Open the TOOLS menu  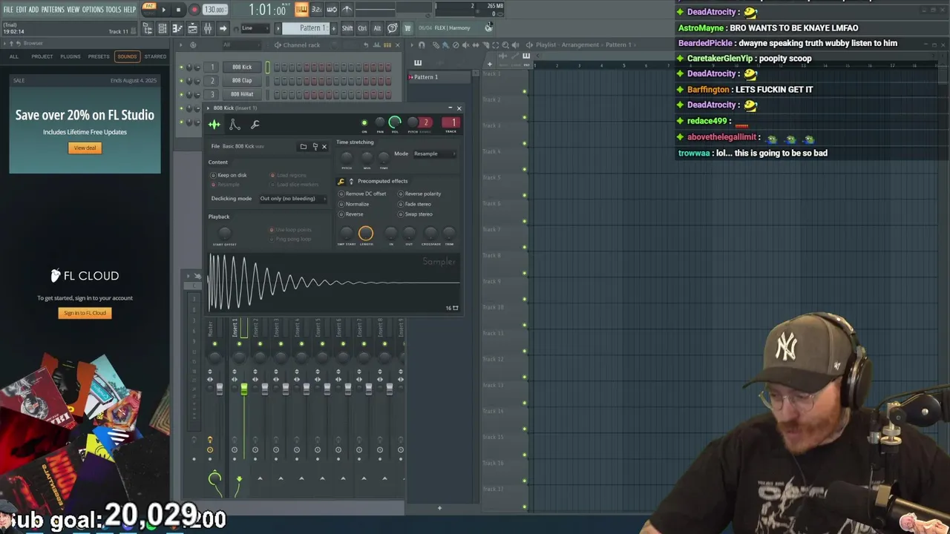(113, 10)
